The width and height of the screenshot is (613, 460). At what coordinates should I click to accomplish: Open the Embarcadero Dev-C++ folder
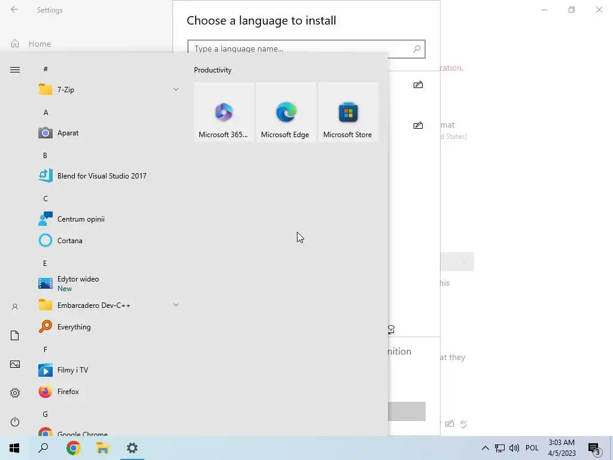pyautogui.click(x=108, y=305)
